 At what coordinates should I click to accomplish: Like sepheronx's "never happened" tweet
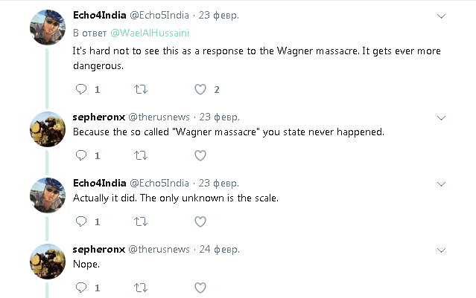tap(200, 155)
